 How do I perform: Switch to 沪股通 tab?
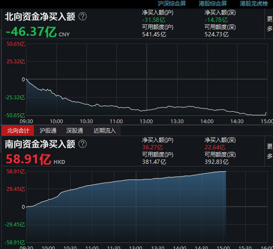pyautogui.click(x=48, y=130)
